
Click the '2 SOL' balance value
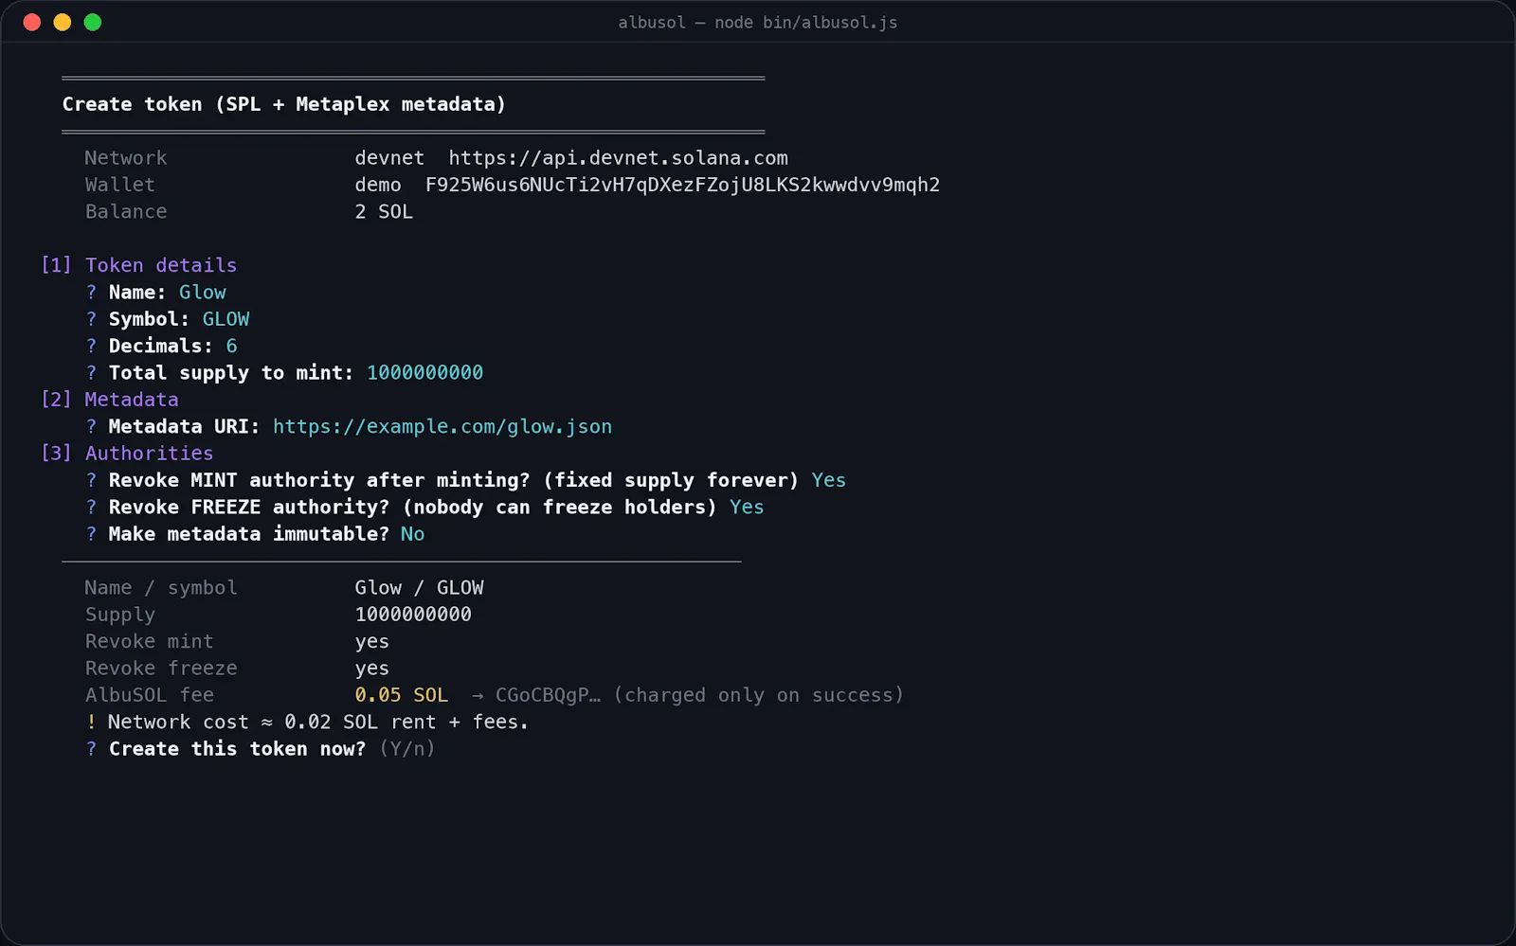click(x=384, y=211)
